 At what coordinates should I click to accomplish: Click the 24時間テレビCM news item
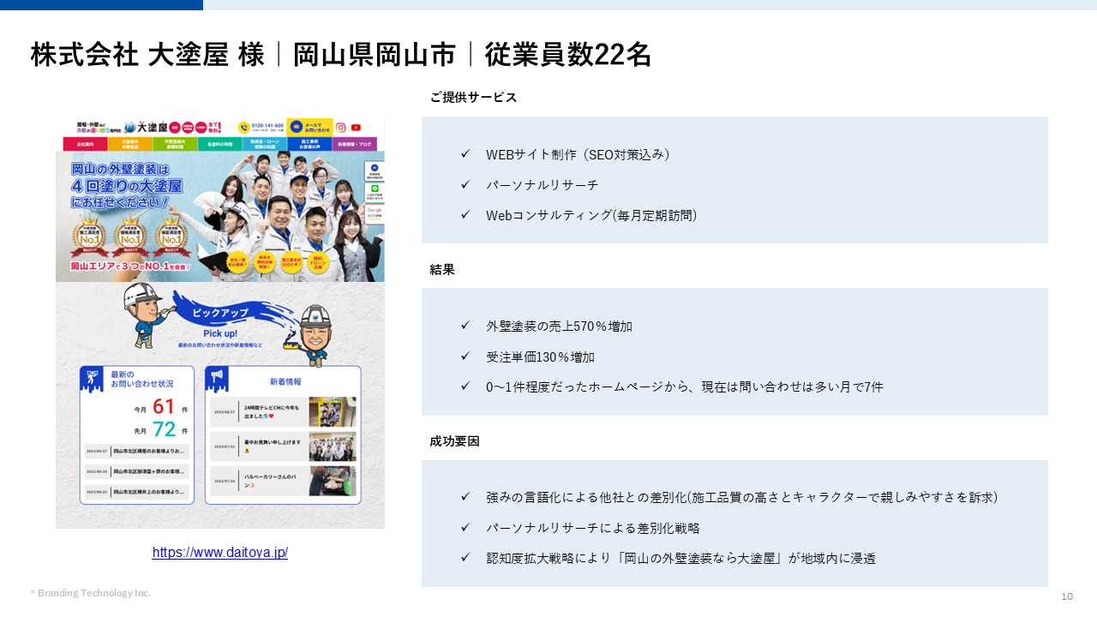click(257, 412)
